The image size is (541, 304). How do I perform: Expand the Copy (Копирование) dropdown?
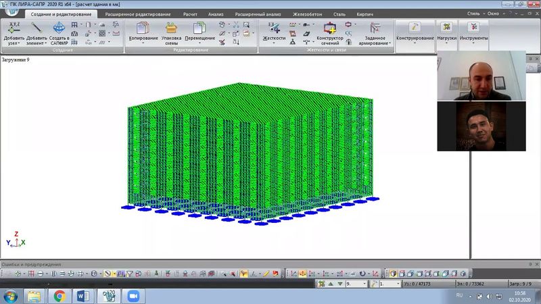(143, 44)
